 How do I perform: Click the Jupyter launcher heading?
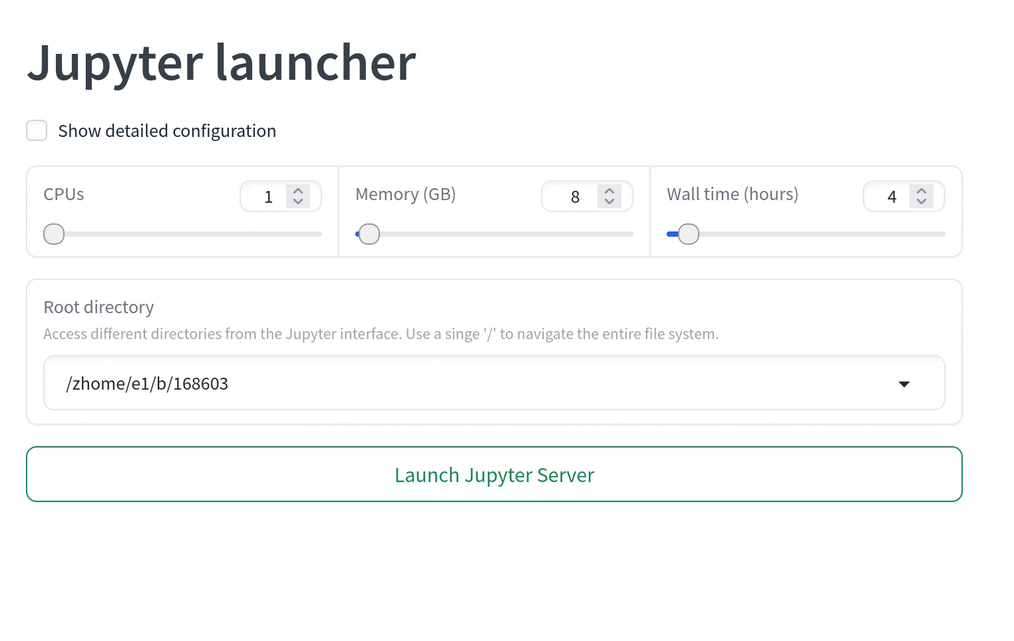(x=222, y=63)
